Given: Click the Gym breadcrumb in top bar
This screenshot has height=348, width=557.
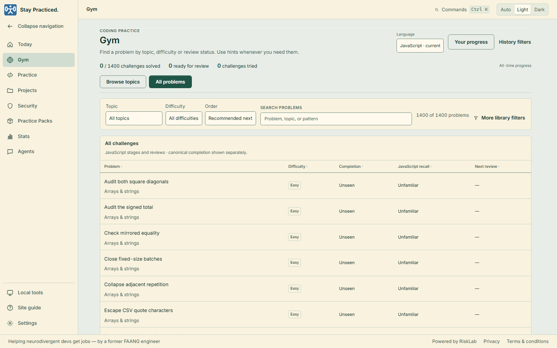Looking at the screenshot, I should pos(92,9).
